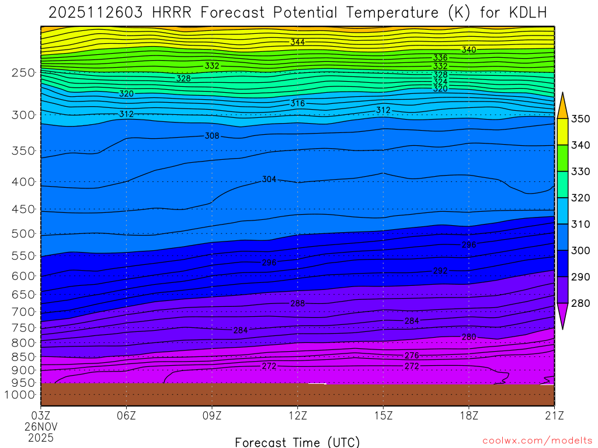This screenshot has width=598, height=448.
Task: Select the light-blue 310–320 colorbar segment
Action: [562, 211]
